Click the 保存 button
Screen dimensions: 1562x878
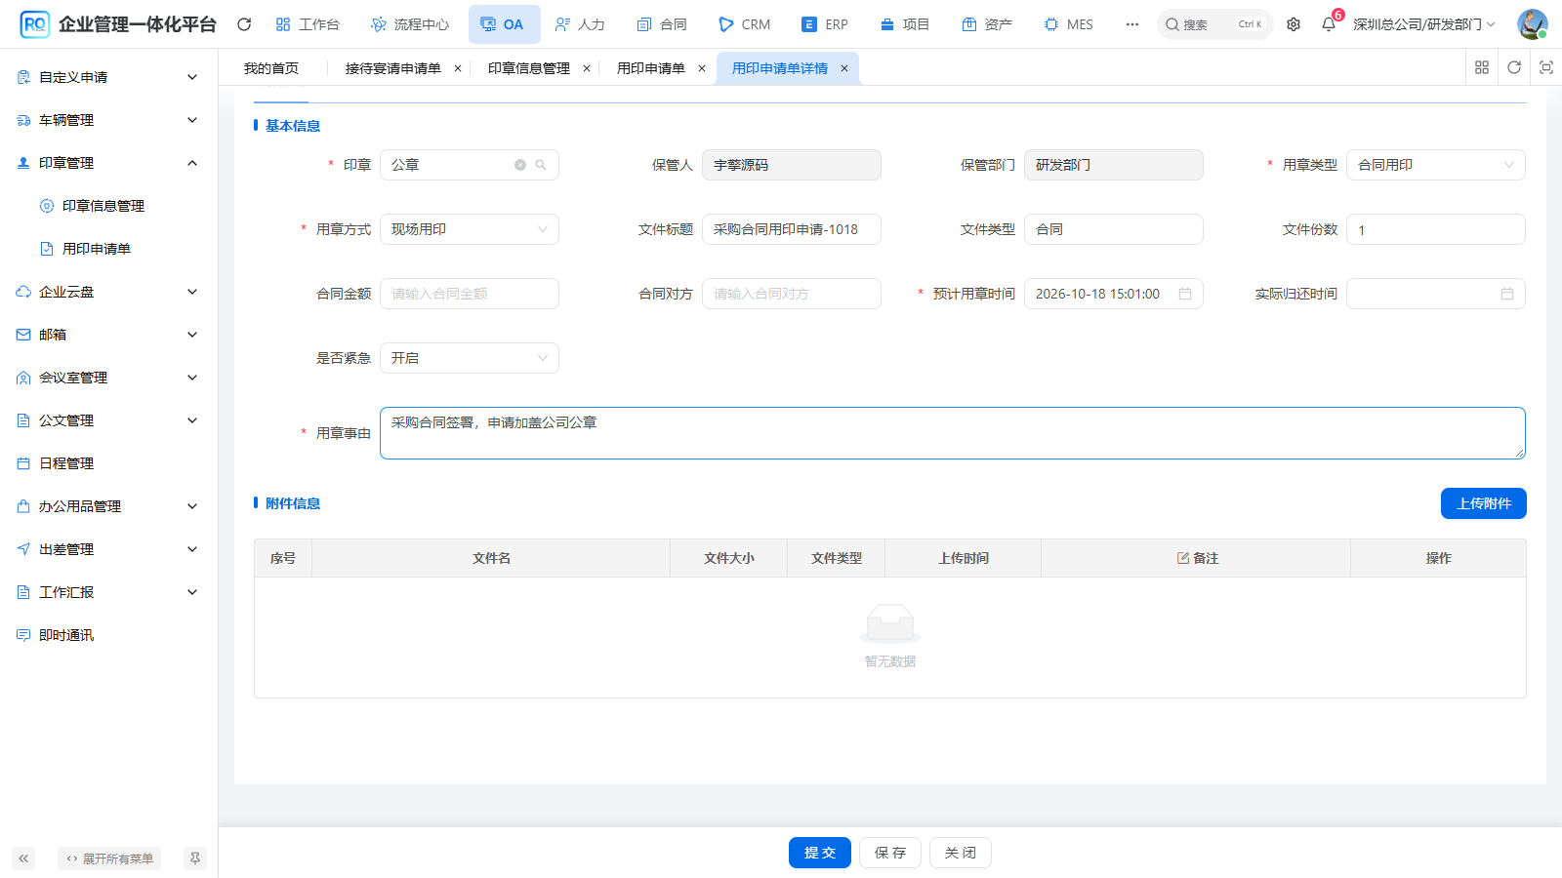pyautogui.click(x=890, y=853)
